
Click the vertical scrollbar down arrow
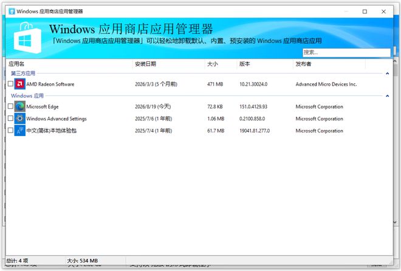[395, 222]
